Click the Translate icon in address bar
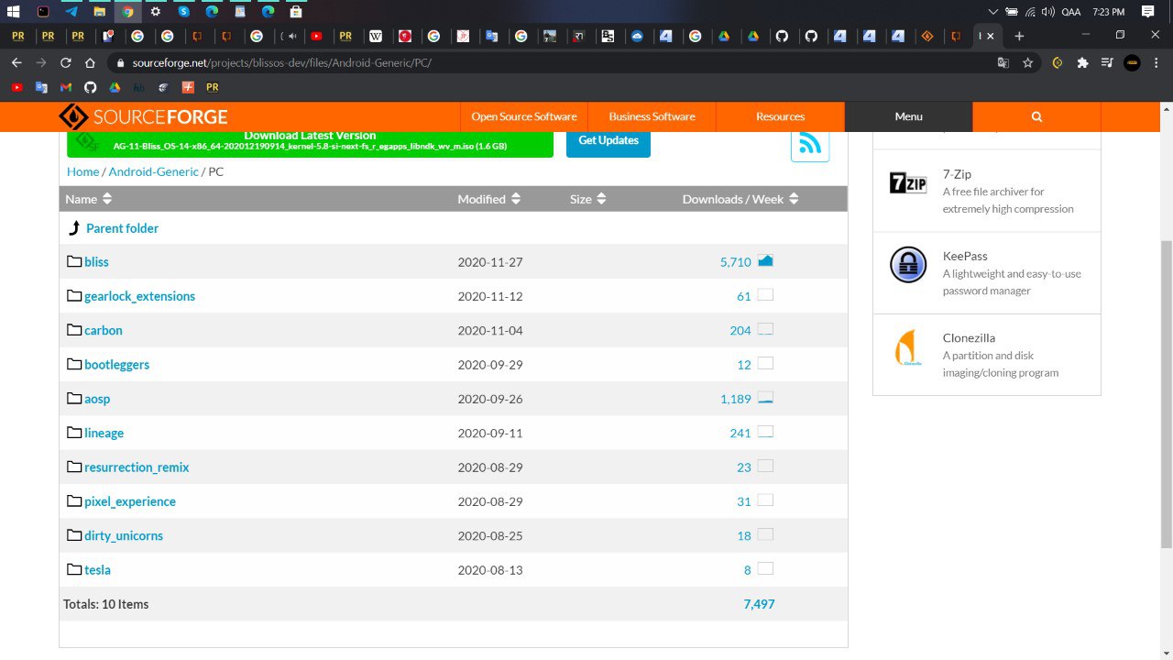This screenshot has height=660, width=1173. (1003, 63)
